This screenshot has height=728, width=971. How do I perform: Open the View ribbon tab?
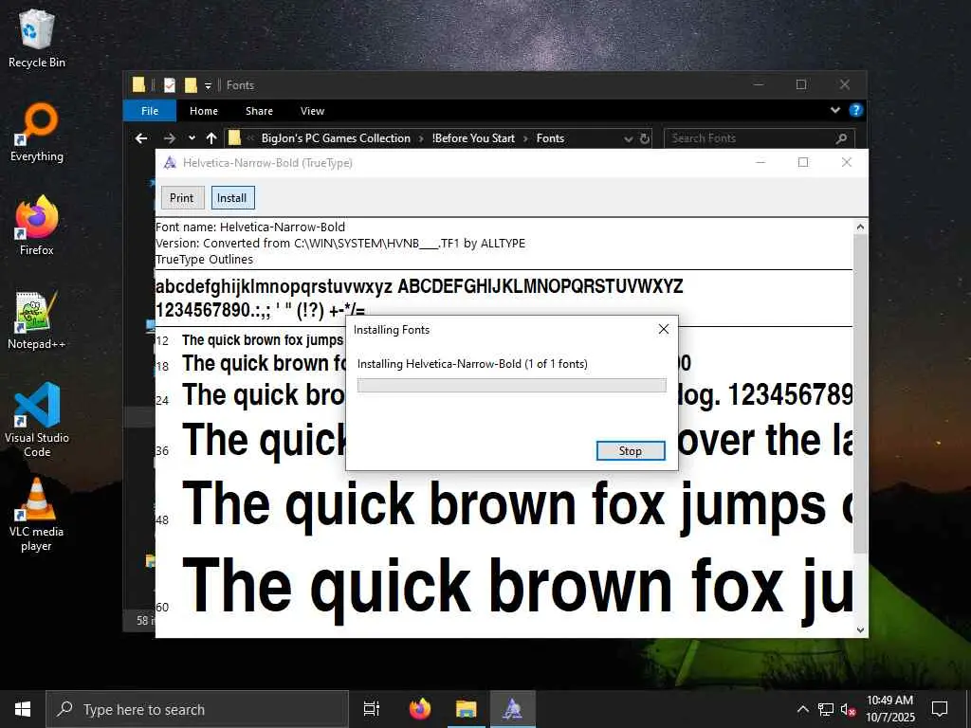coord(312,111)
